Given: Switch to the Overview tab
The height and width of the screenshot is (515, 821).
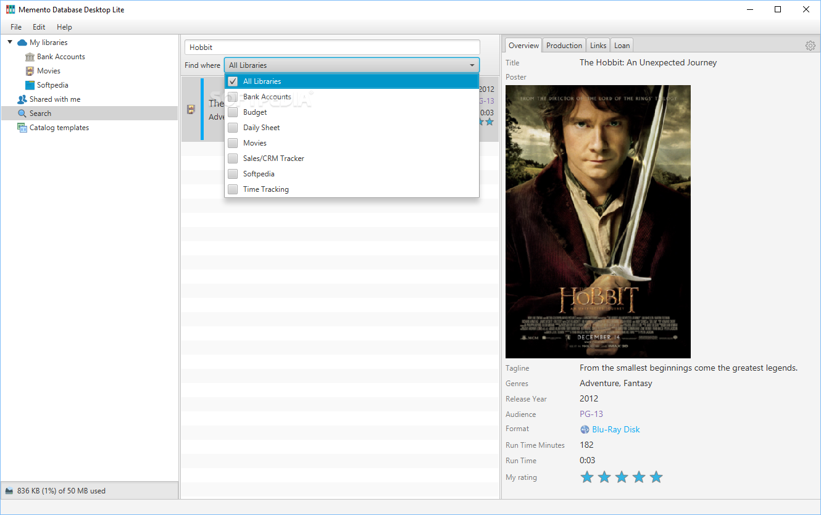Looking at the screenshot, I should click(x=523, y=46).
